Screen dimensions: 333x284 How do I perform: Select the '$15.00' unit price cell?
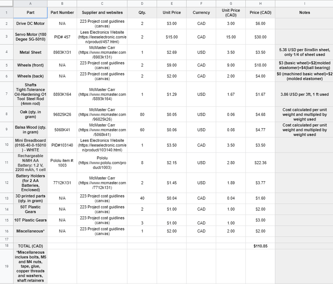point(172,37)
